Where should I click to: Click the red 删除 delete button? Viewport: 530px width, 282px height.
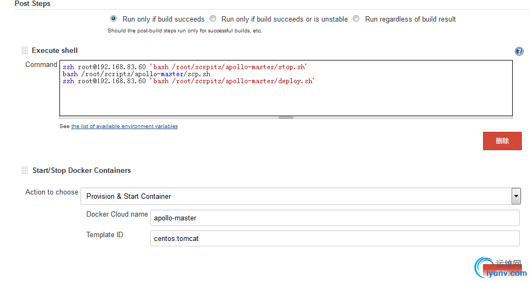point(502,141)
